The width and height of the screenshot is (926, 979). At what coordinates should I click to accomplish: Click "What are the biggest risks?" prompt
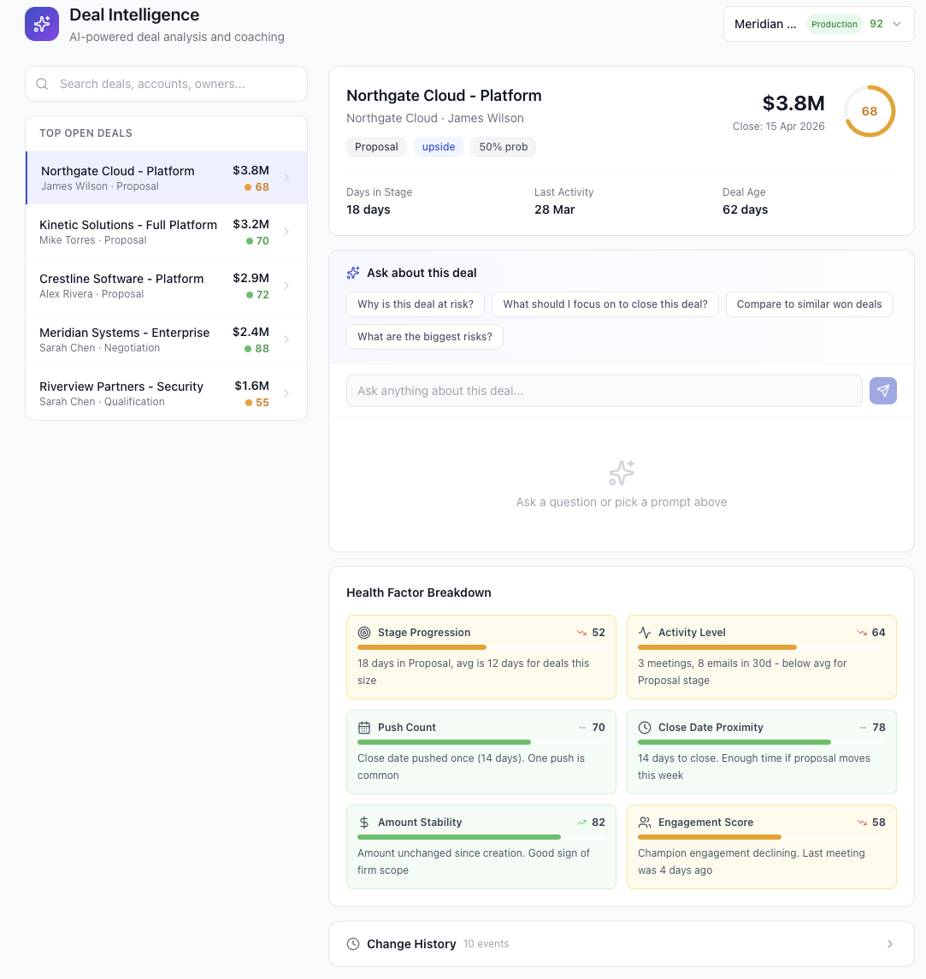[x=425, y=337]
